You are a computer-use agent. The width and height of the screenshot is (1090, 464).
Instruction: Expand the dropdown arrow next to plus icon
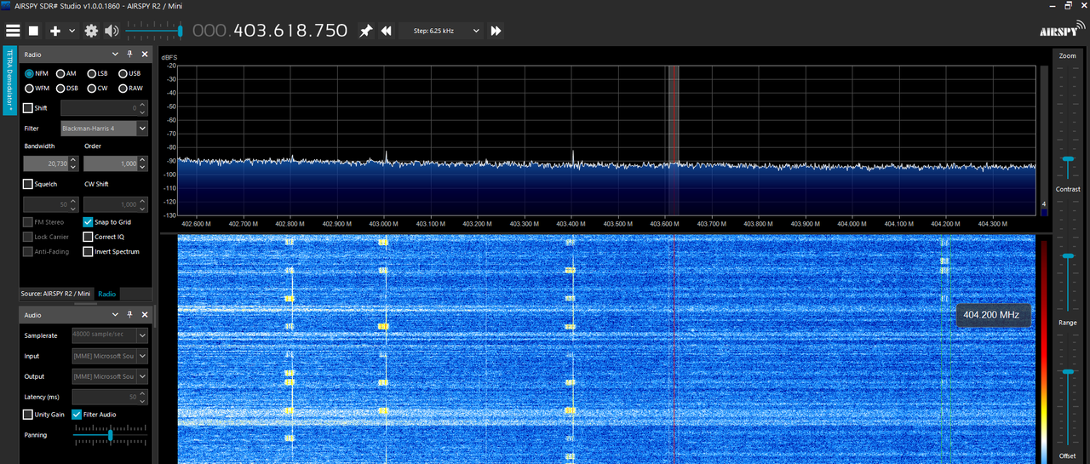(72, 31)
